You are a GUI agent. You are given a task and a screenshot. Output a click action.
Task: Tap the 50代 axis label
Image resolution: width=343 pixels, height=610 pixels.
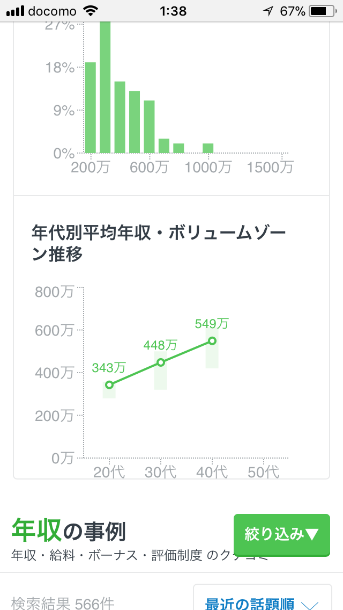tap(263, 472)
